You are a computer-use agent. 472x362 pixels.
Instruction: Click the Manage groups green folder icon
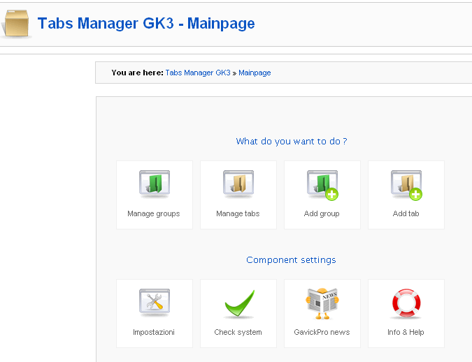155,184
